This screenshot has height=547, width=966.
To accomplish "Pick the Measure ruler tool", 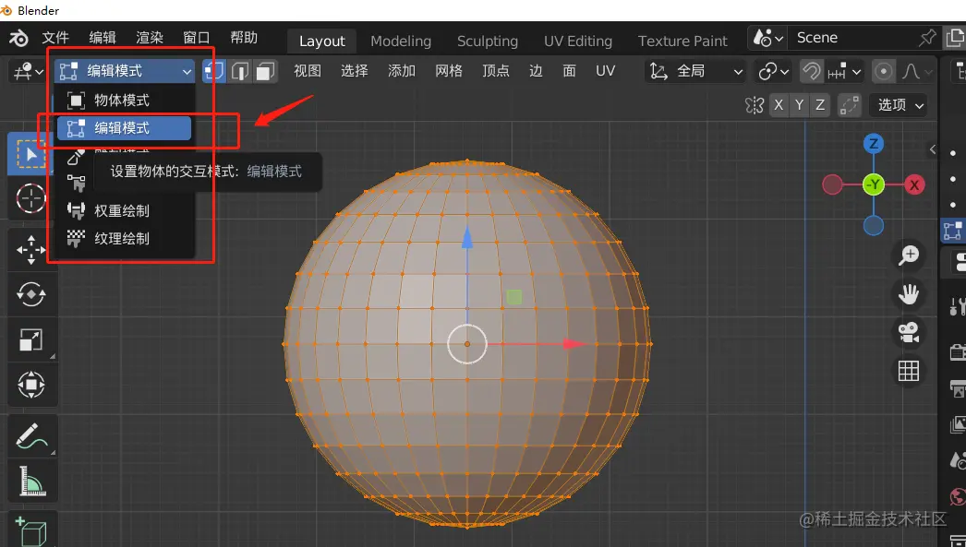I will 30,481.
